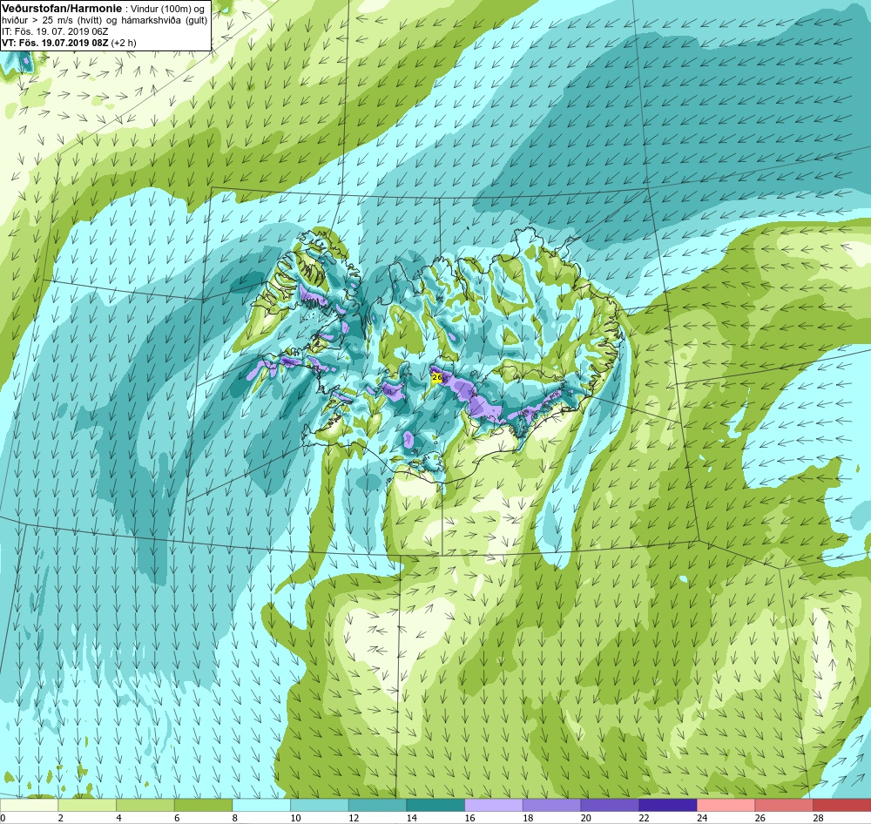Pick the lavender 16–18 m/s swatch
871x824 pixels.
[493, 805]
